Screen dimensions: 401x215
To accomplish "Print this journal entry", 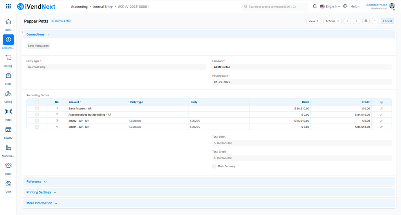I will tap(366, 21).
